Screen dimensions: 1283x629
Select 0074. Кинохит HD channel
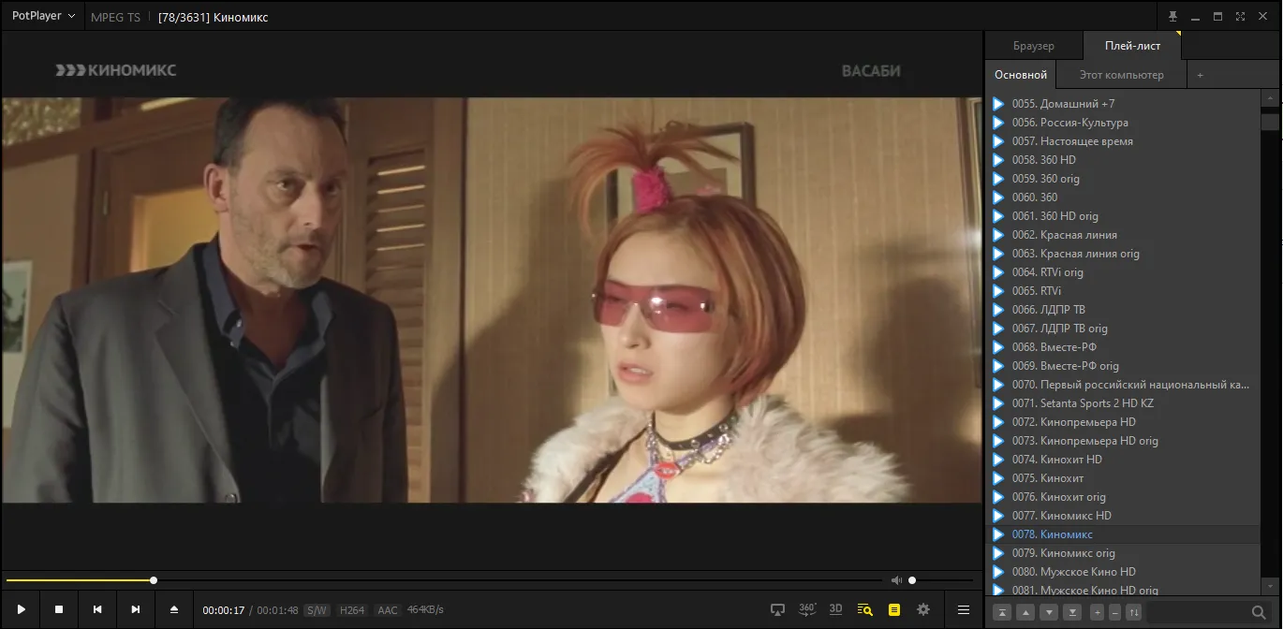coord(1122,460)
